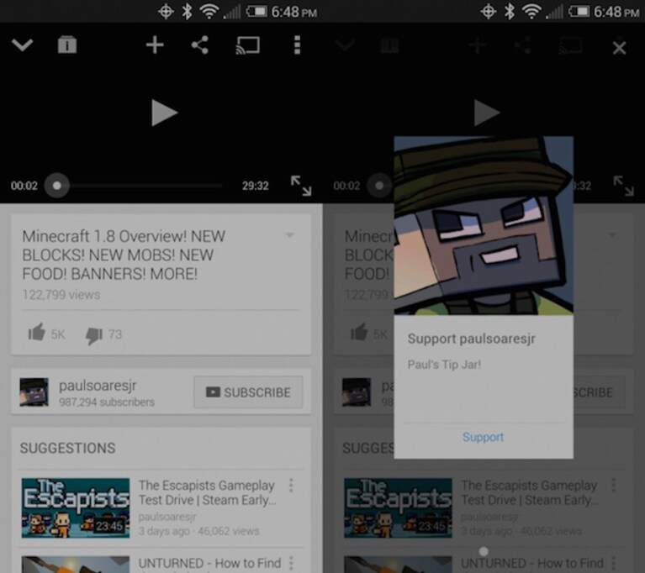Select the Minecraft 1.8 Overview title on left screen
The width and height of the screenshot is (645, 573).
124,255
